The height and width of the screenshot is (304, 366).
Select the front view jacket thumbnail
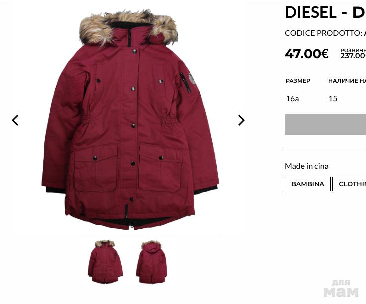(105, 262)
